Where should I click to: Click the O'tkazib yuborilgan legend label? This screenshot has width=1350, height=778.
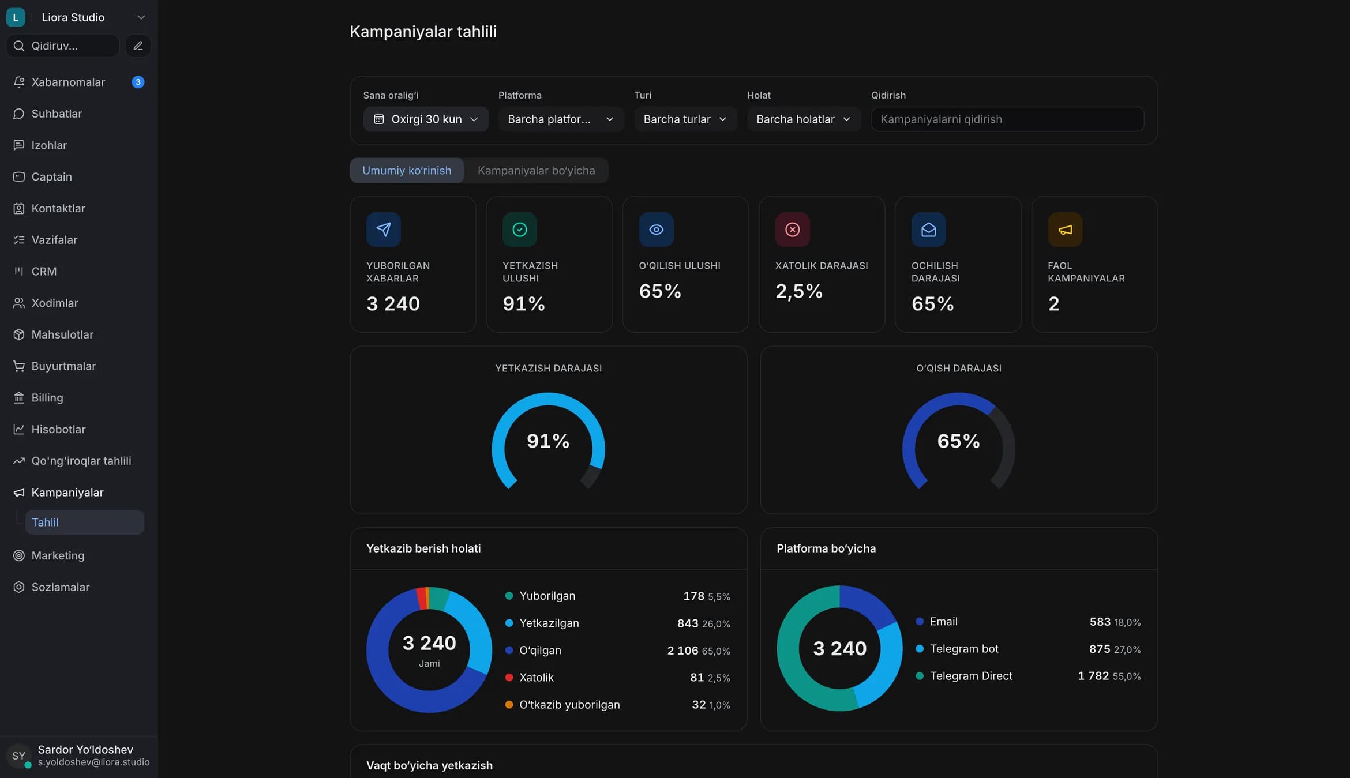pyautogui.click(x=569, y=705)
